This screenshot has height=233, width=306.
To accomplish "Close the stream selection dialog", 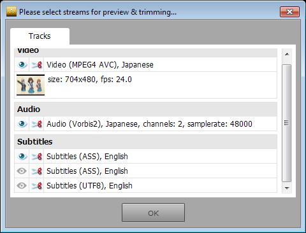I will 289,11.
